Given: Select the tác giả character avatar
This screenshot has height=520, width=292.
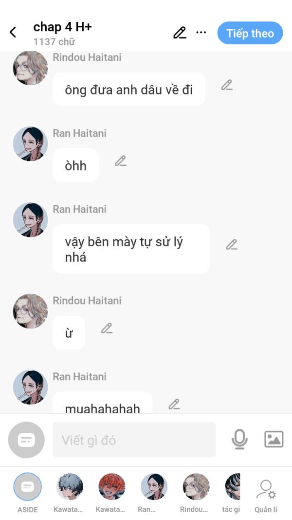Looking at the screenshot, I should click(x=233, y=487).
